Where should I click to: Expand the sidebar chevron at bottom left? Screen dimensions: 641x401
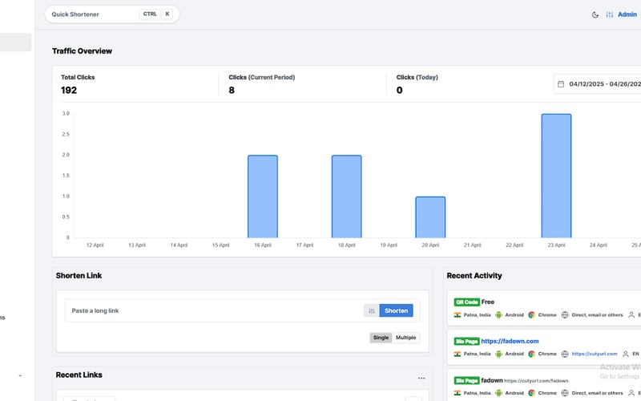(x=21, y=375)
